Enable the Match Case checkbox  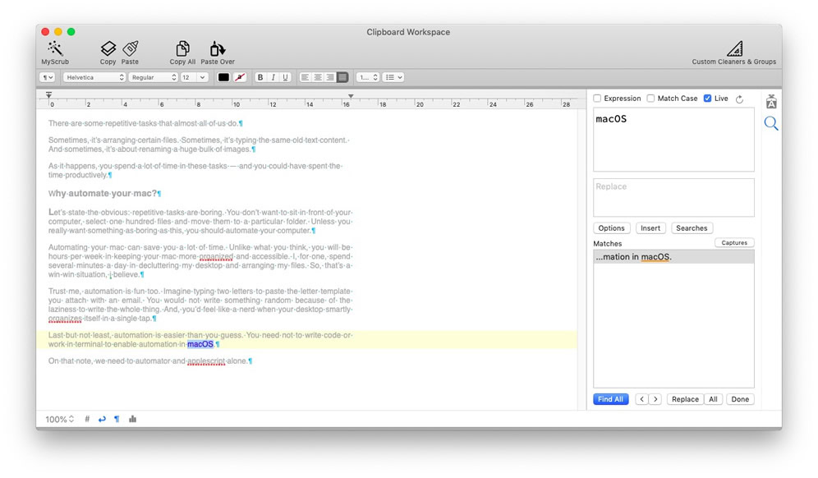650,98
